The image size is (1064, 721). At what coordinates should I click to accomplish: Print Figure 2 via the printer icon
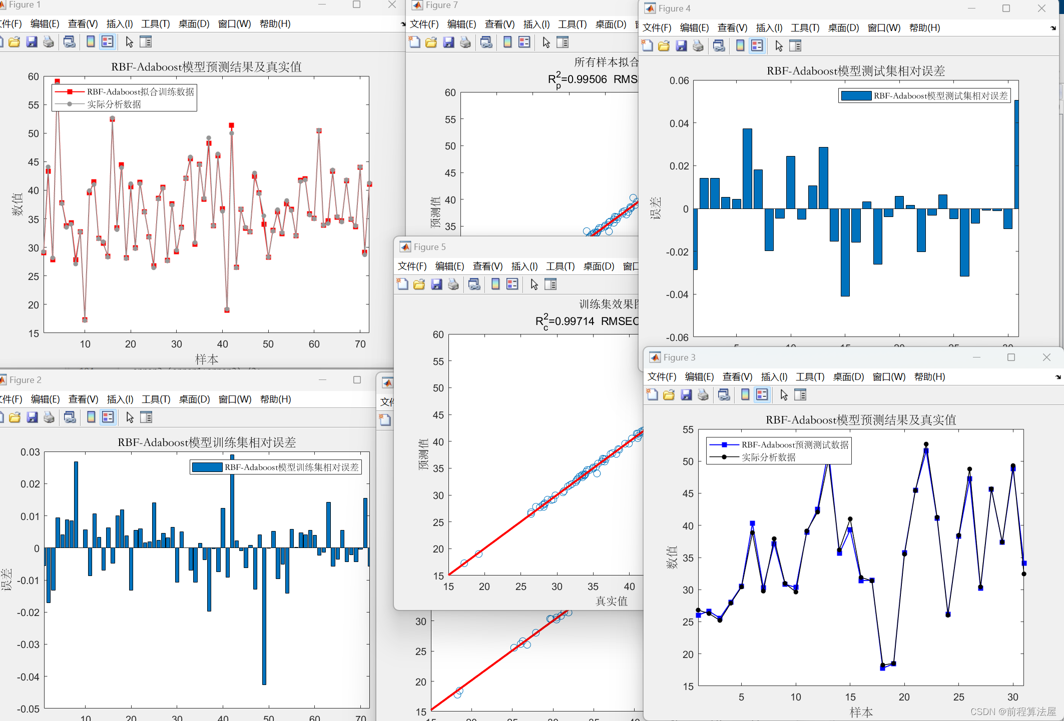pos(49,417)
